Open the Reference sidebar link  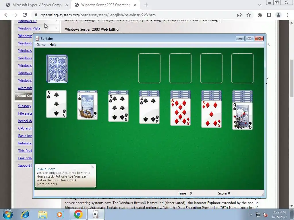tap(25, 143)
